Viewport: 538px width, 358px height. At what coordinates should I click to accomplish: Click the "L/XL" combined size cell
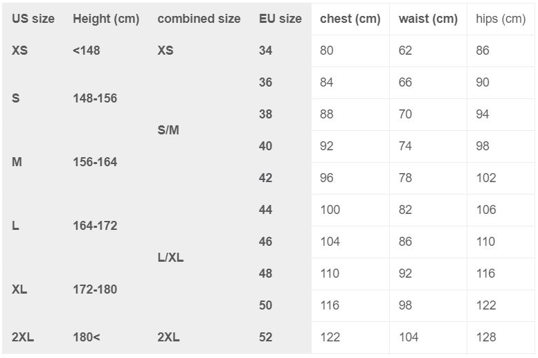coord(170,258)
